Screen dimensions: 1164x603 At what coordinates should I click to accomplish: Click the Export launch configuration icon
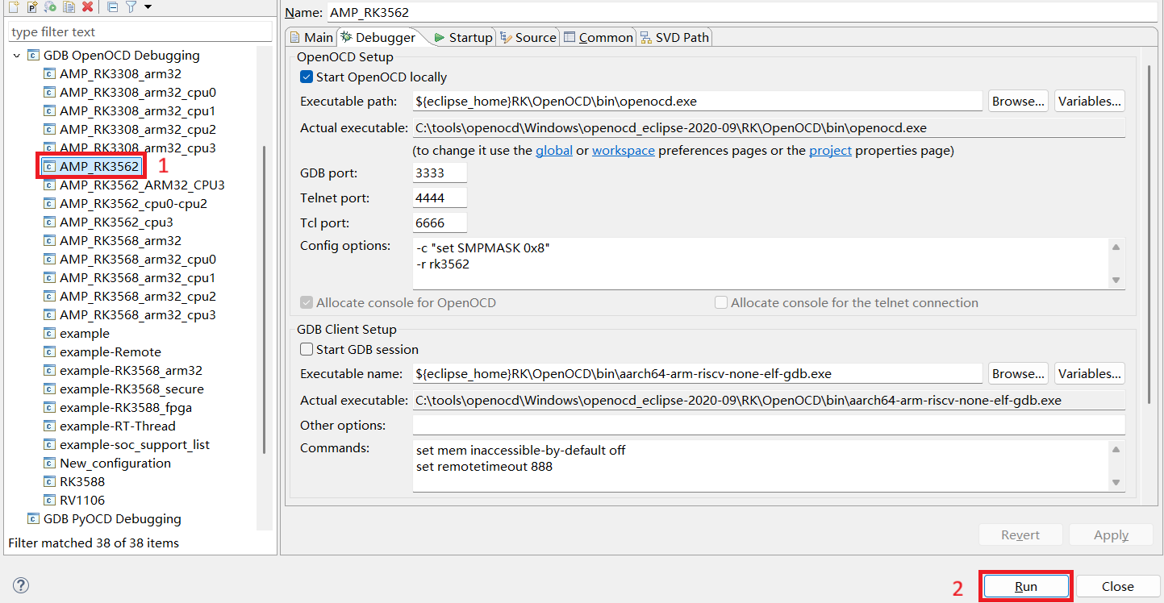click(50, 7)
